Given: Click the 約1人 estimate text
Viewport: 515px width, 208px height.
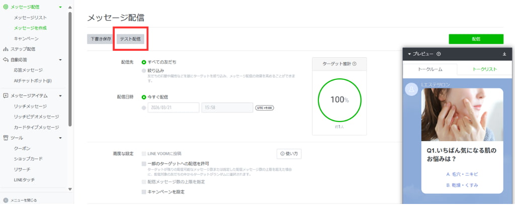Looking at the screenshot, I should (339, 126).
